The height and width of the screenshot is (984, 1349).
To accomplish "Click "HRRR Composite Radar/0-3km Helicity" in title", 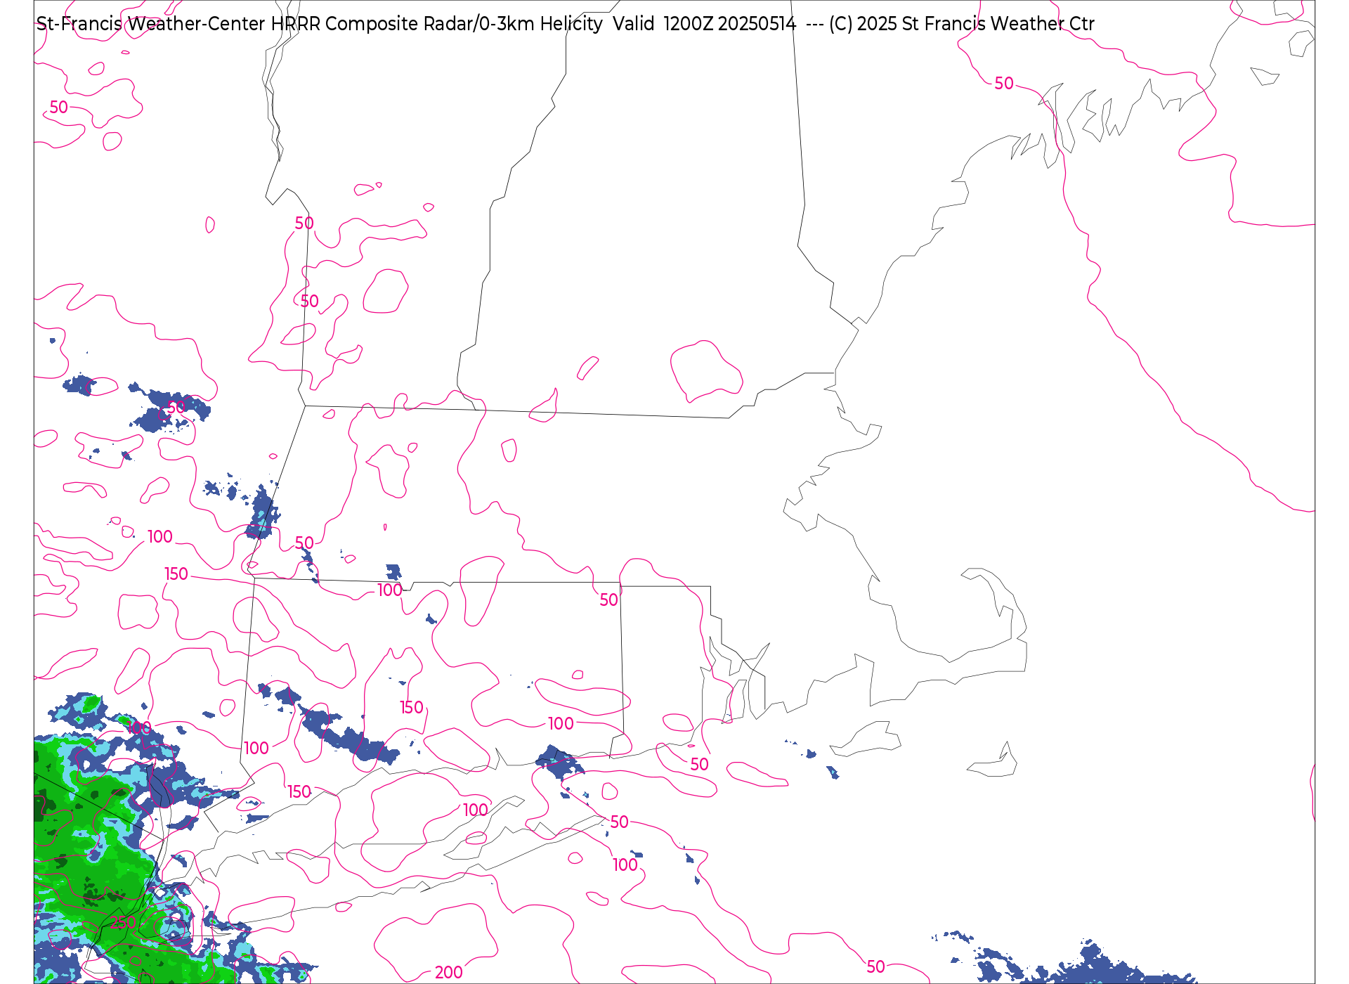I will pyautogui.click(x=436, y=24).
